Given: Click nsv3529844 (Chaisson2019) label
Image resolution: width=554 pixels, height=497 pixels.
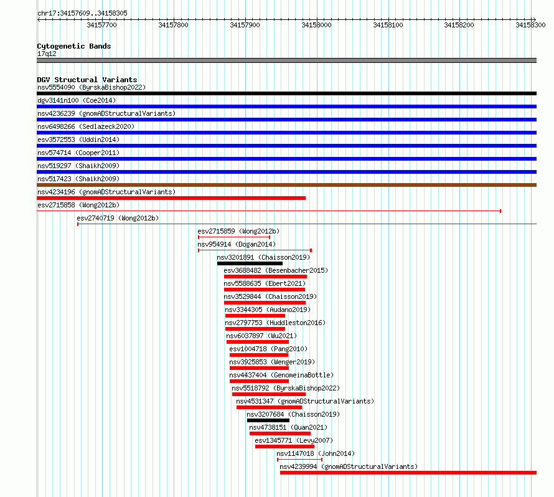Looking at the screenshot, I should point(270,296).
